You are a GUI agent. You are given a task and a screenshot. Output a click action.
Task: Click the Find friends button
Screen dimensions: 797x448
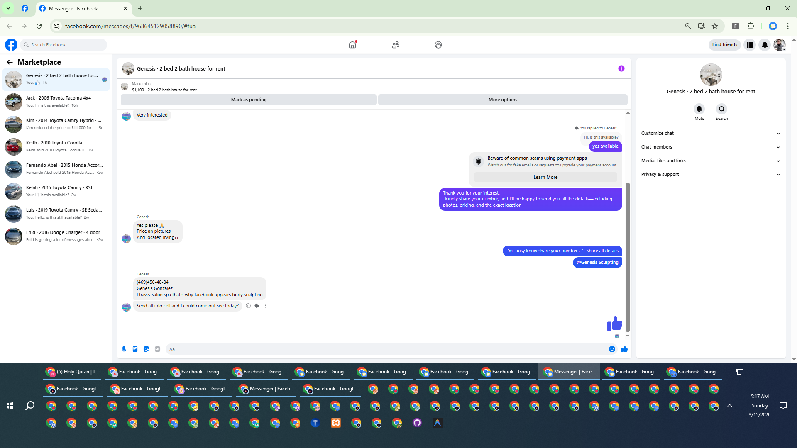pyautogui.click(x=725, y=45)
